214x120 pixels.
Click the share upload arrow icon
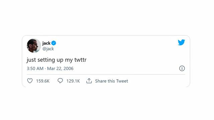[x=89, y=81]
